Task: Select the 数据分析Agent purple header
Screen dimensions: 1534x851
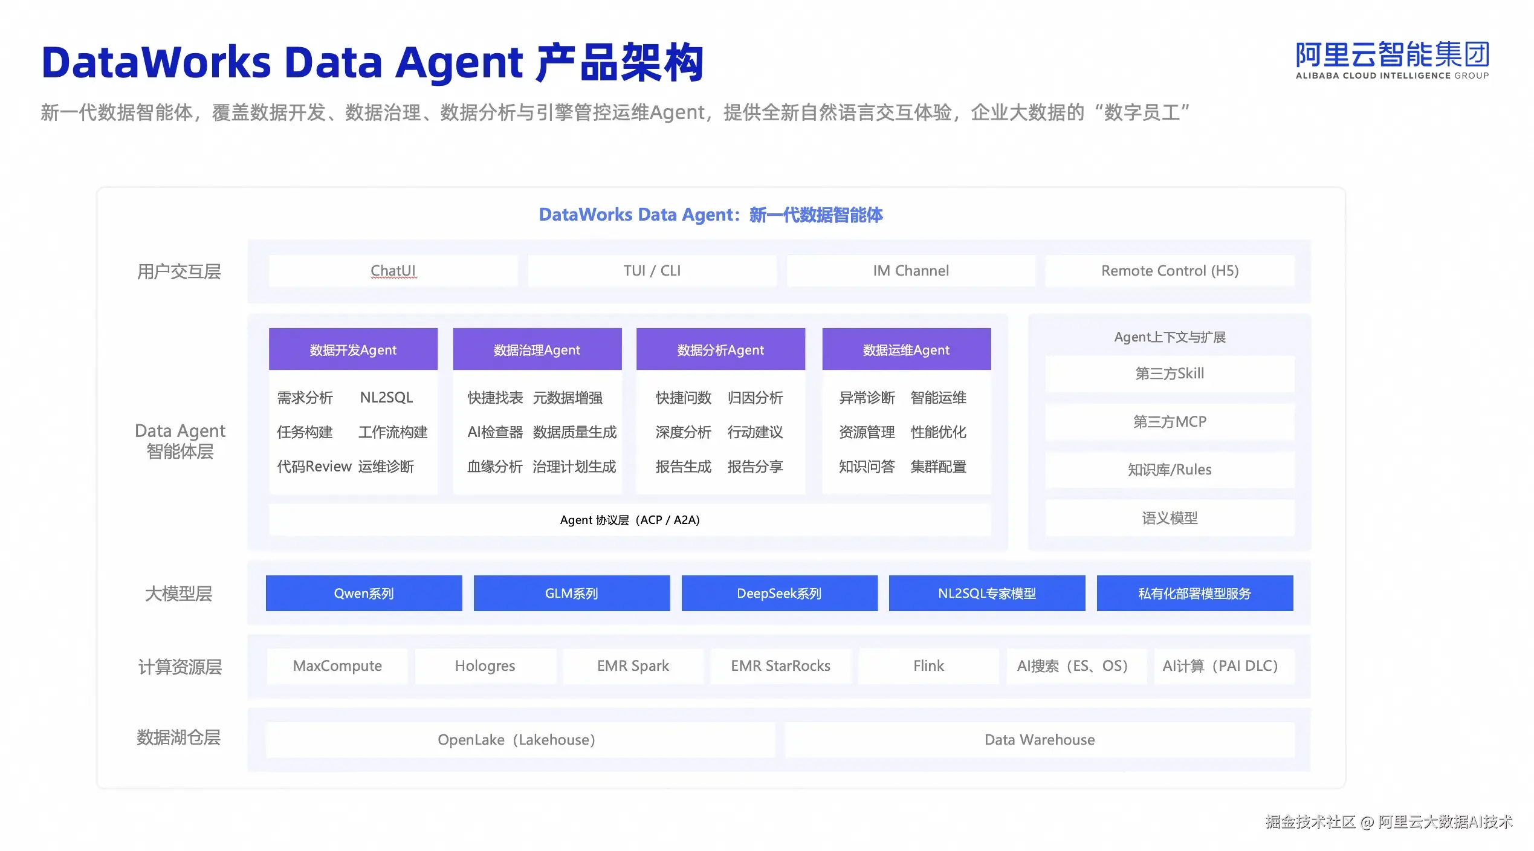Action: pyautogui.click(x=720, y=349)
